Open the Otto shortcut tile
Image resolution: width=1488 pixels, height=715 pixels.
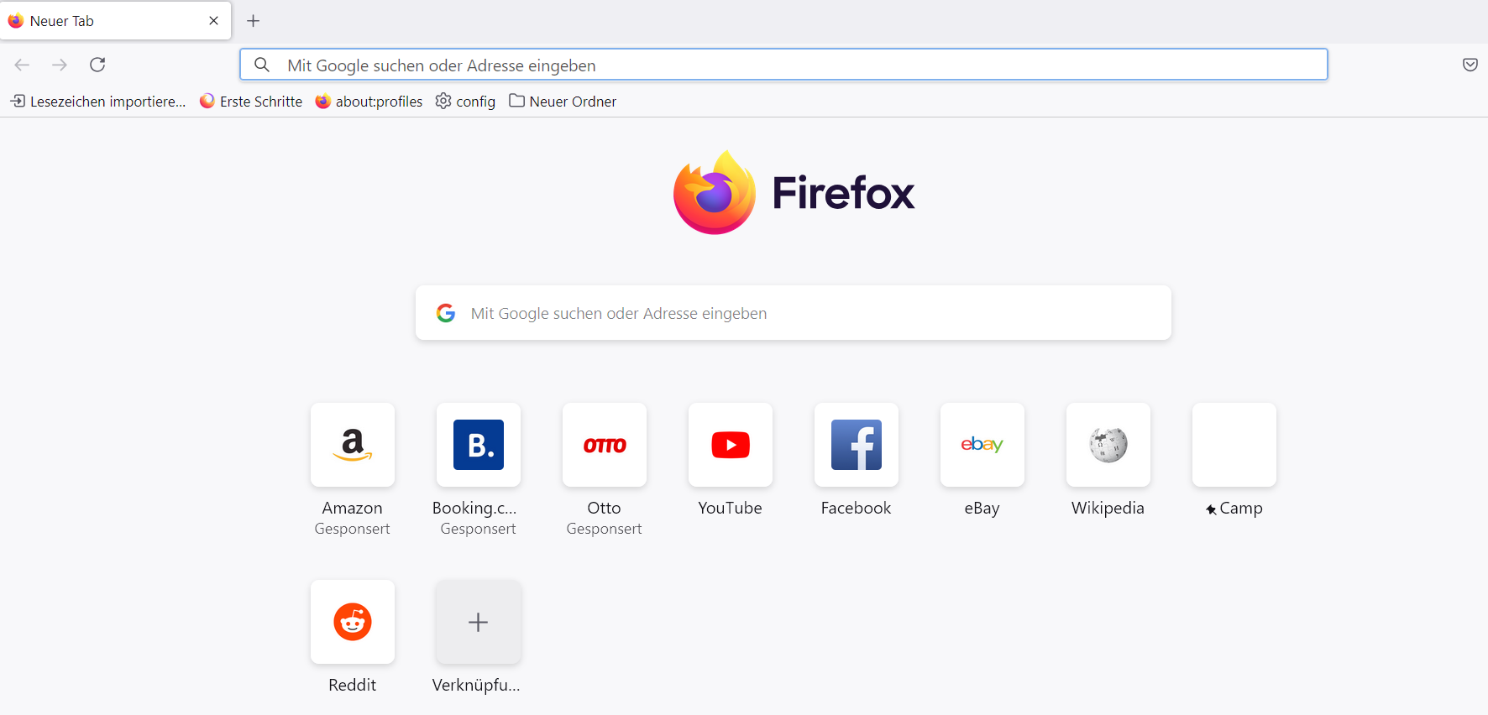605,445
